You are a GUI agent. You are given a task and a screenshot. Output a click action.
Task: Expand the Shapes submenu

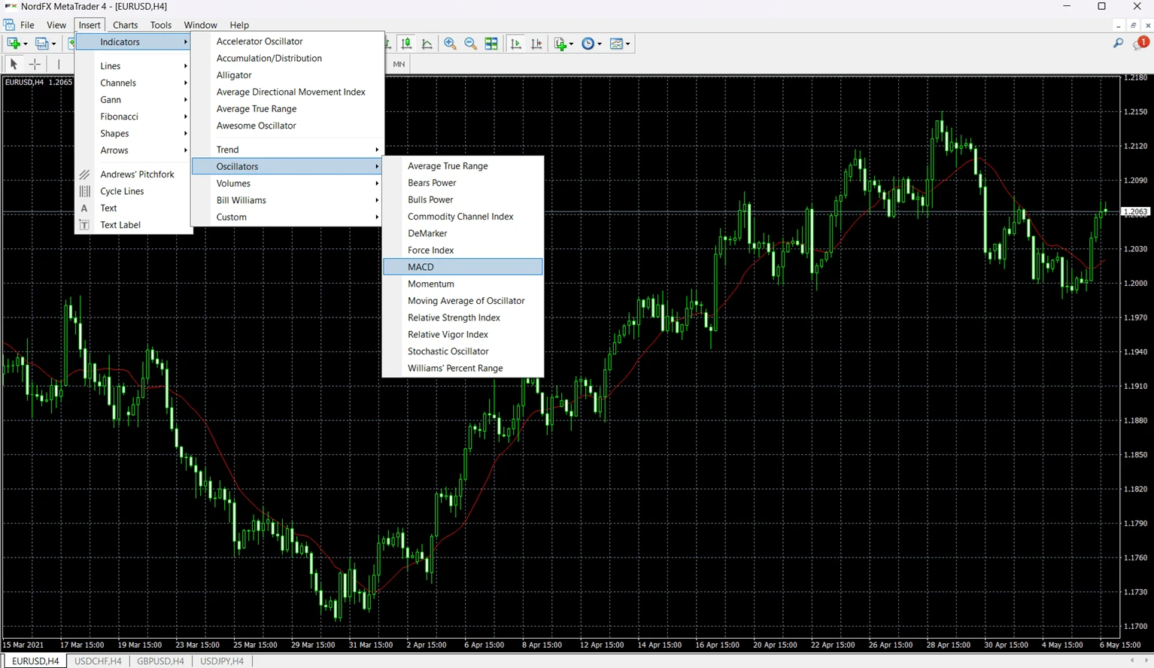tap(134, 134)
